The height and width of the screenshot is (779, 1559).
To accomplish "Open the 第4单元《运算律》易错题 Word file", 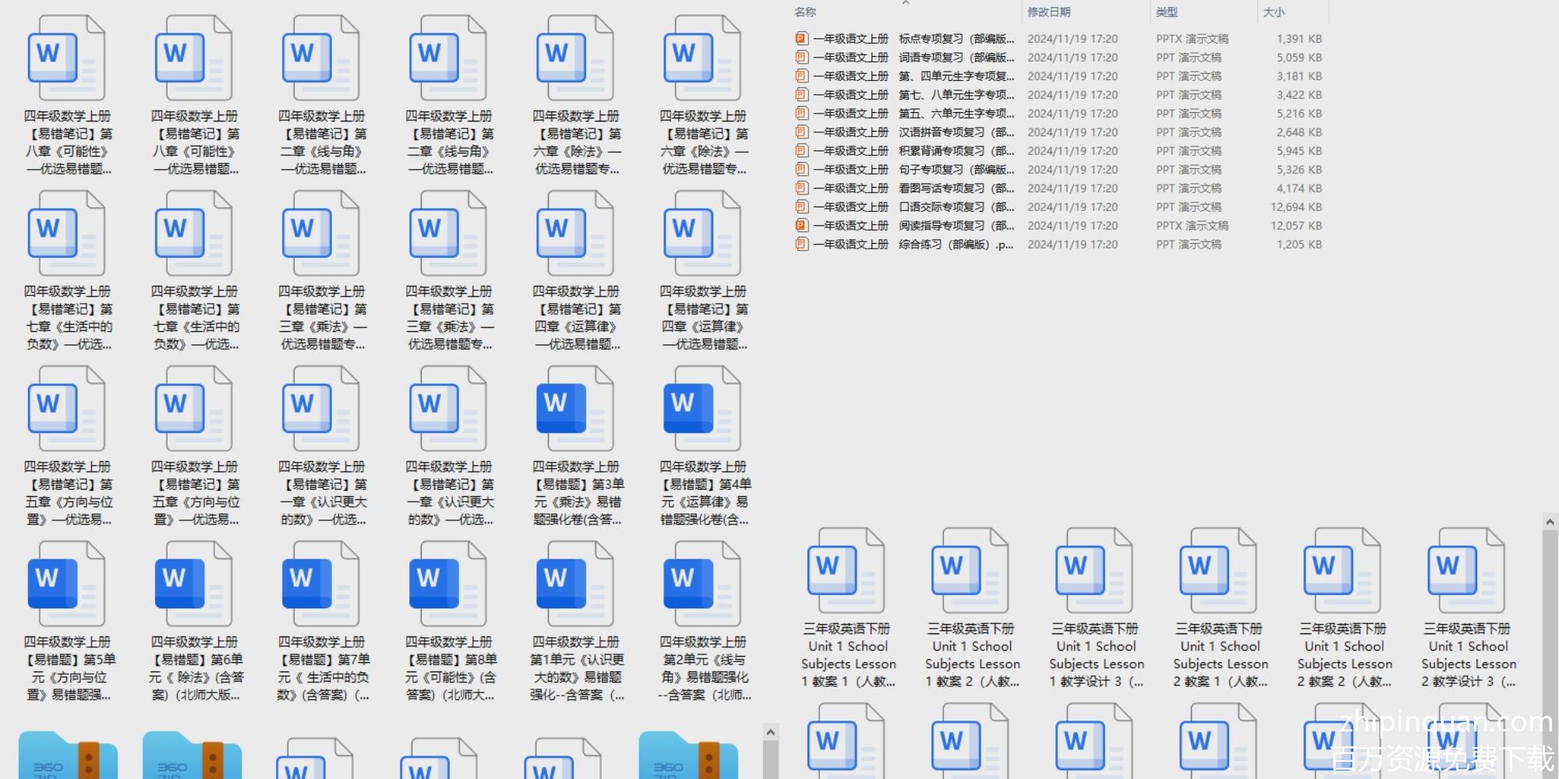I will (702, 411).
